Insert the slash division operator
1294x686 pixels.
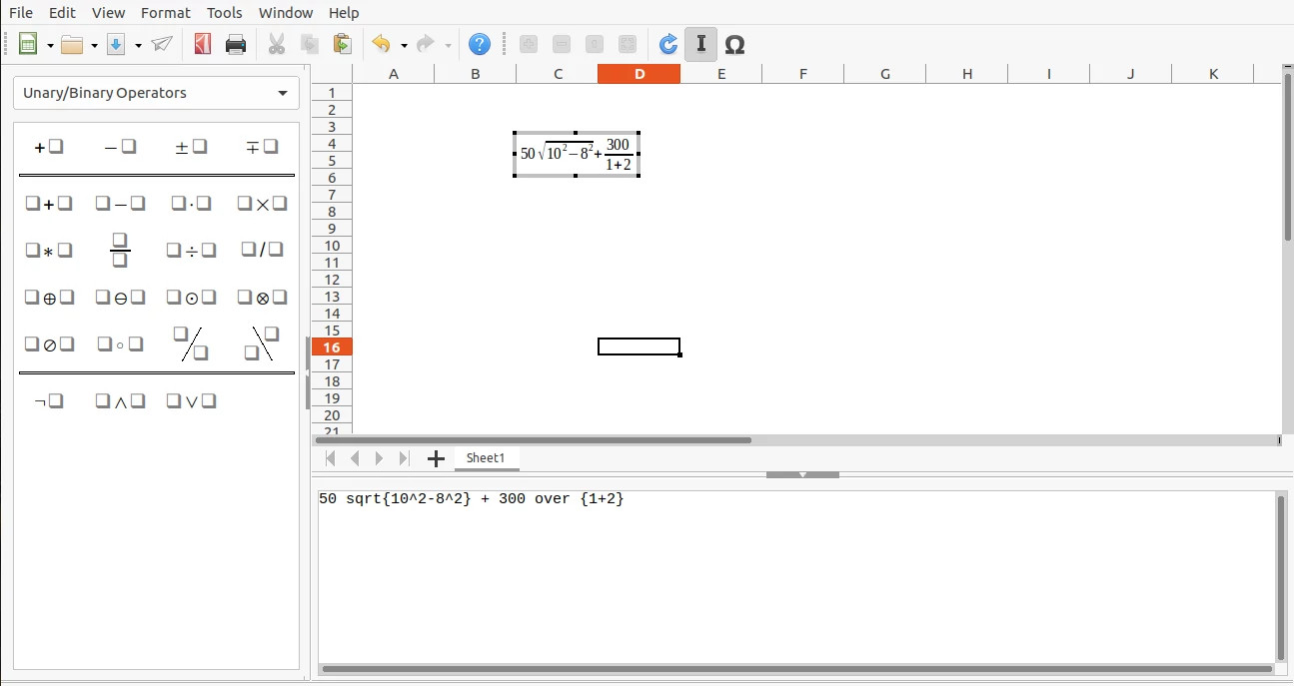262,250
